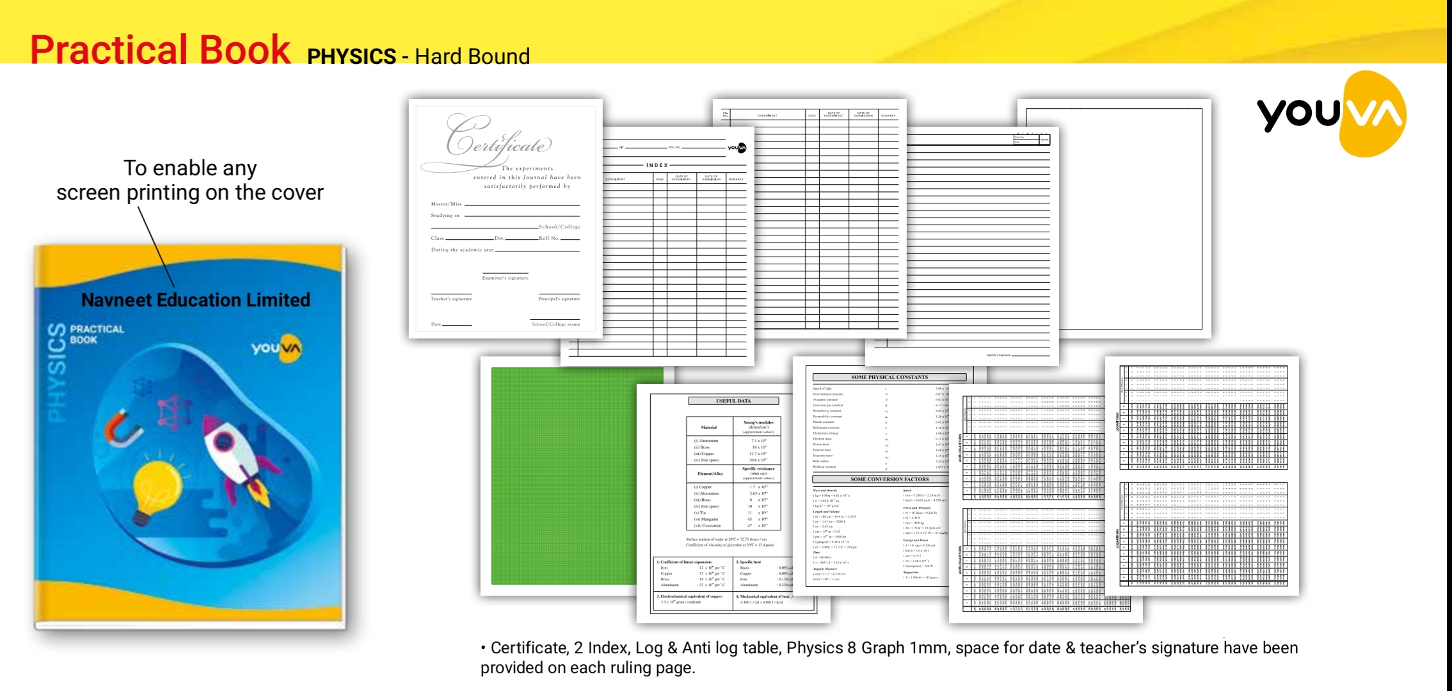Viewport: 1452px width, 691px height.
Task: Click the Physics practical book cover
Action: 190,436
